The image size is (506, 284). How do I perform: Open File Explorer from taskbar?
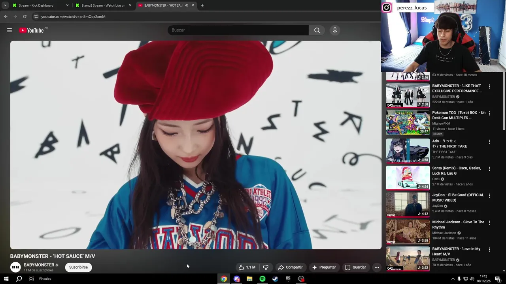249,279
